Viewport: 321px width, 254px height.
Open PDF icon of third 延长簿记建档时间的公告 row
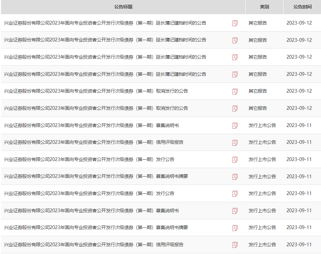[x=235, y=57]
